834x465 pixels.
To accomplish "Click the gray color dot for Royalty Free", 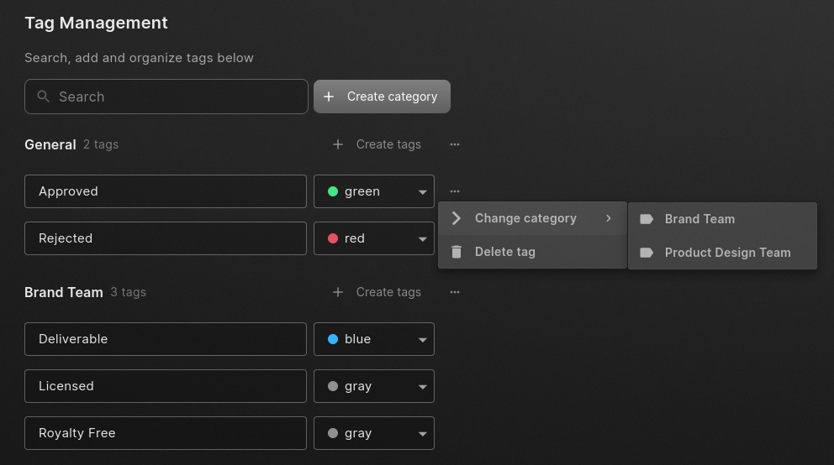I will click(333, 433).
